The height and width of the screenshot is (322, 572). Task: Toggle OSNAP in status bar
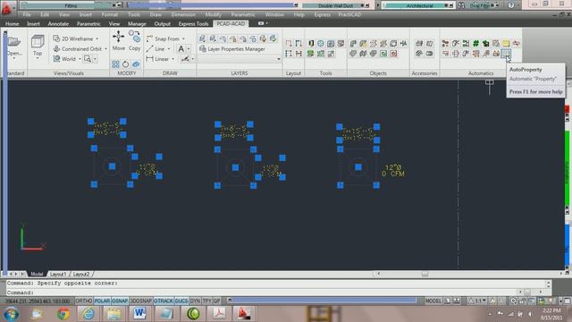(x=120, y=301)
